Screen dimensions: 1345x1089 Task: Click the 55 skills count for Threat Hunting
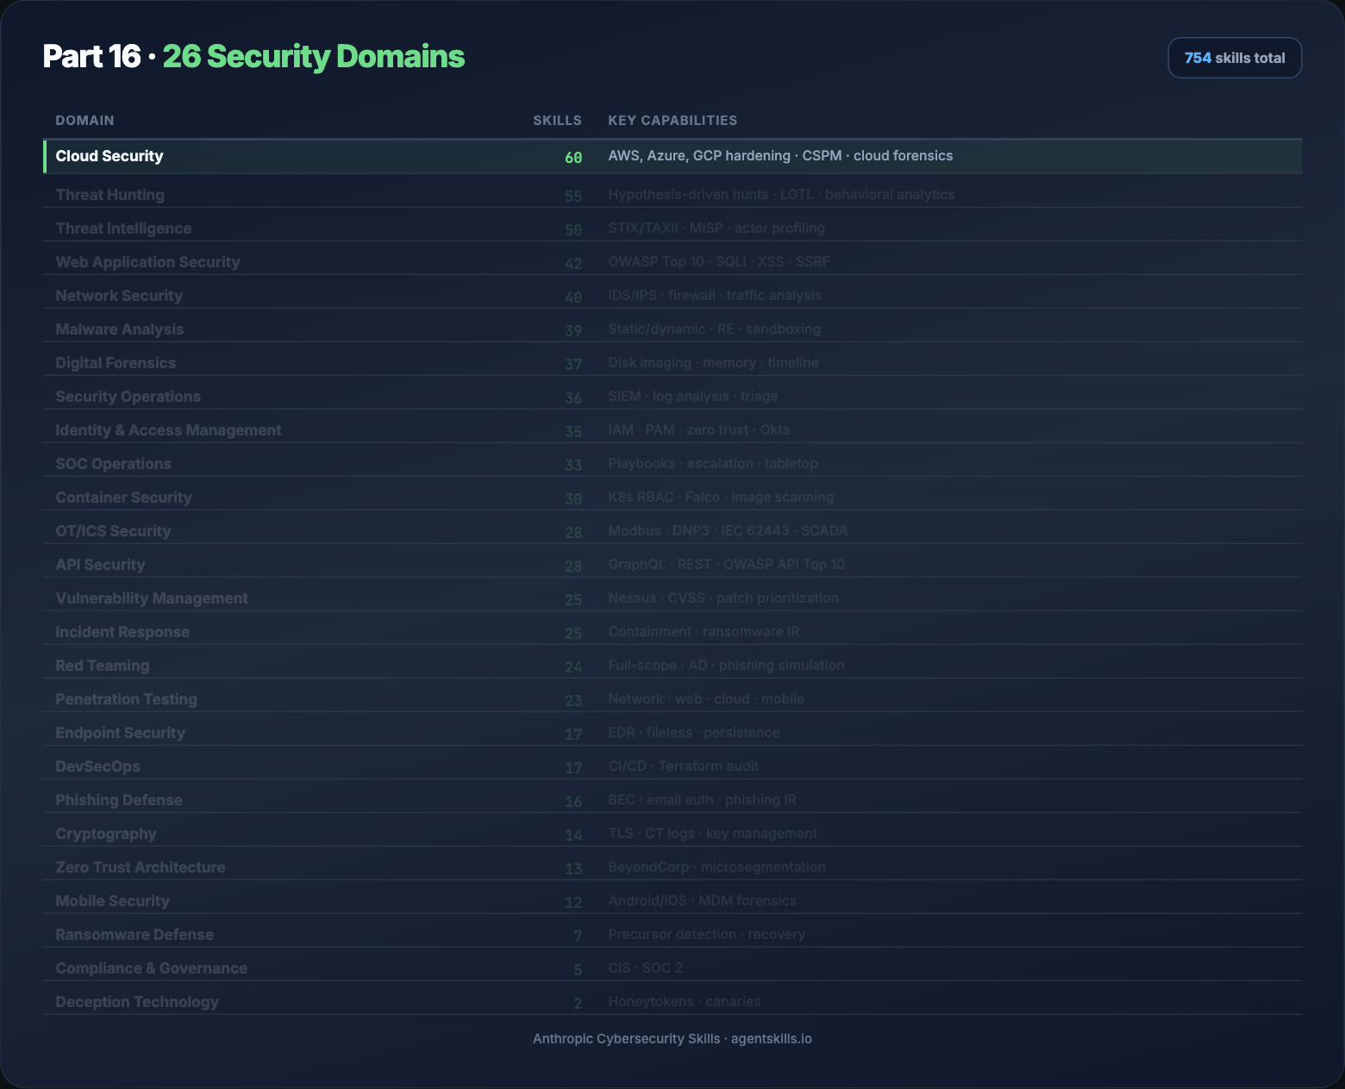pyautogui.click(x=573, y=197)
